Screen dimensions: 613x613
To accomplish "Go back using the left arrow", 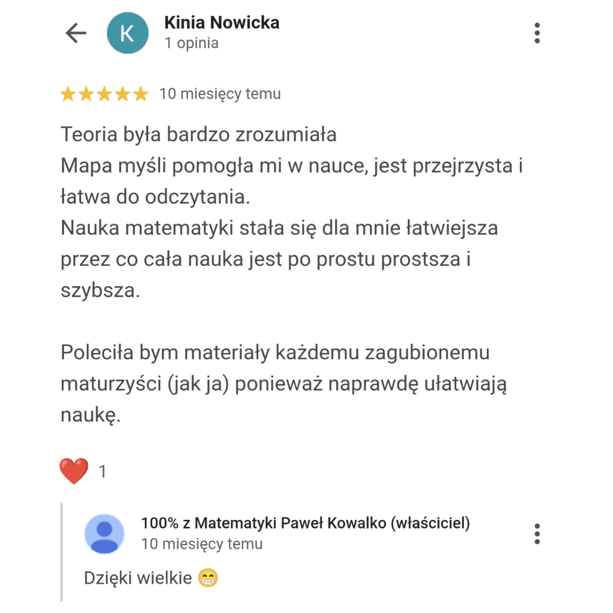I will click(x=75, y=33).
